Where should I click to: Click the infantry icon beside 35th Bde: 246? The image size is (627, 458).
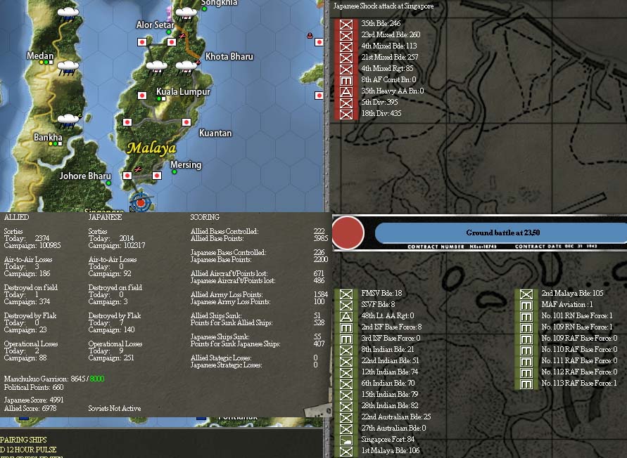(346, 24)
